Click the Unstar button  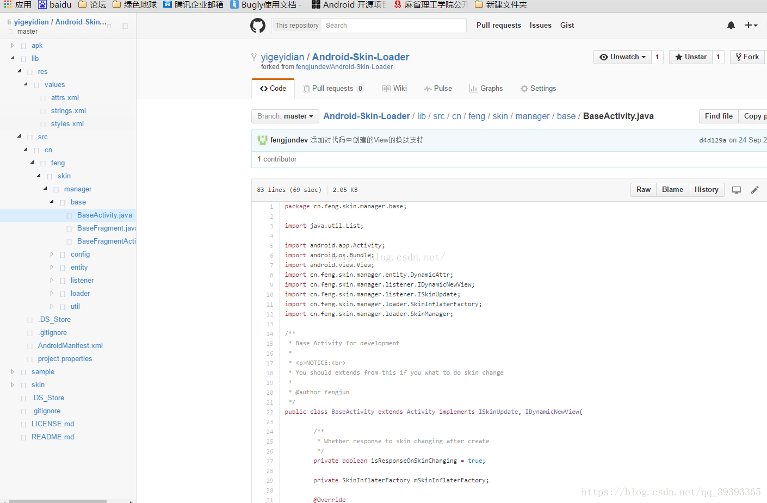click(691, 57)
